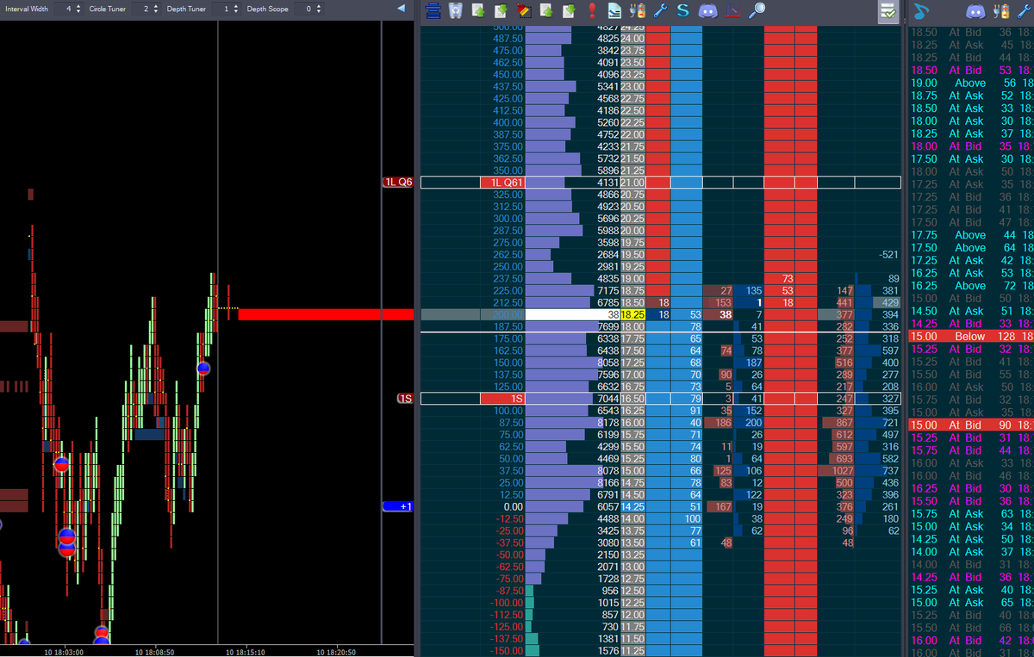Click the 21.00 price cell in the ladder
This screenshot has width=1034, height=657.
pyautogui.click(x=632, y=183)
